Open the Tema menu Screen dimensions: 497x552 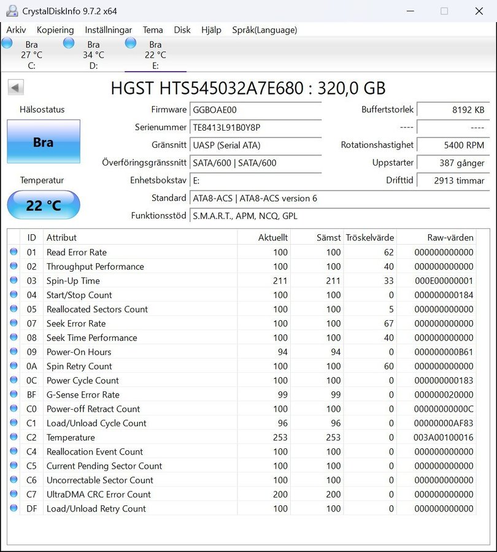(x=153, y=29)
